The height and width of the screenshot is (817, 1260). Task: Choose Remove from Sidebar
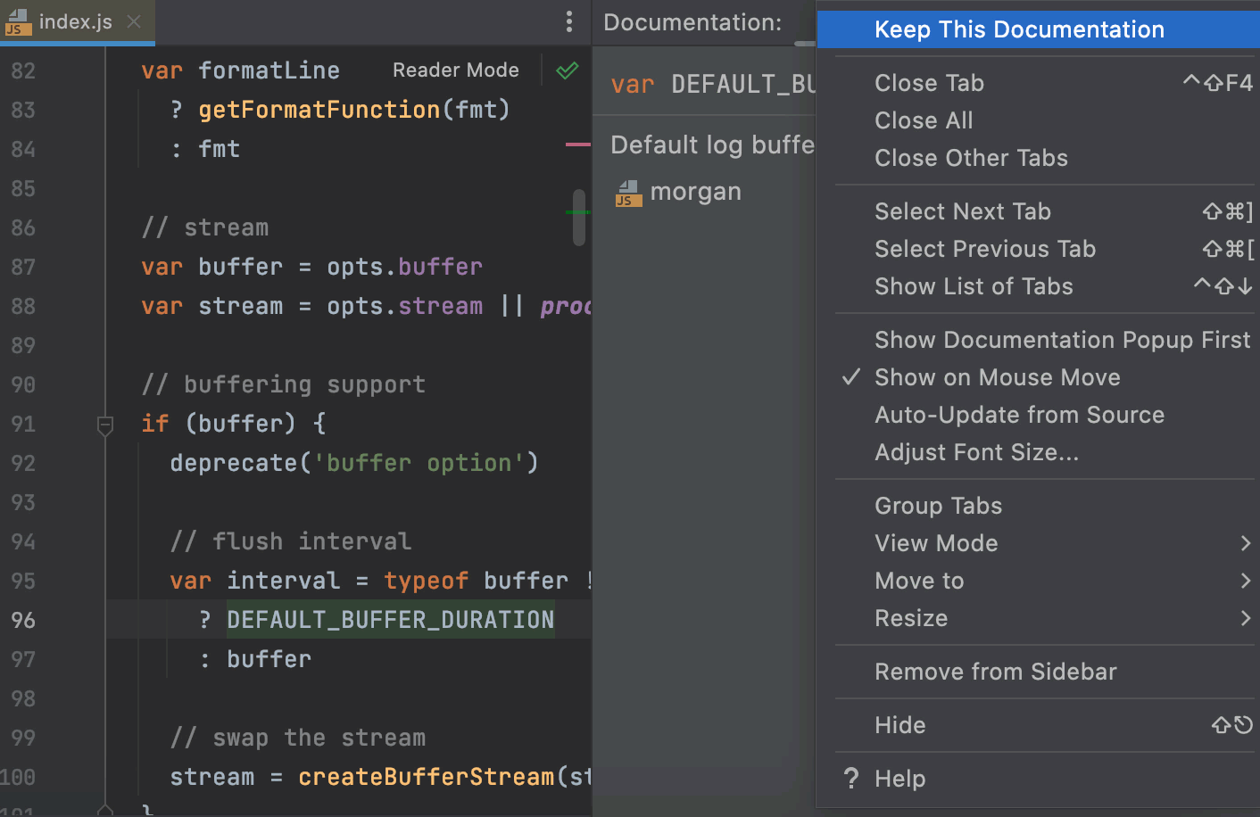[x=995, y=672]
